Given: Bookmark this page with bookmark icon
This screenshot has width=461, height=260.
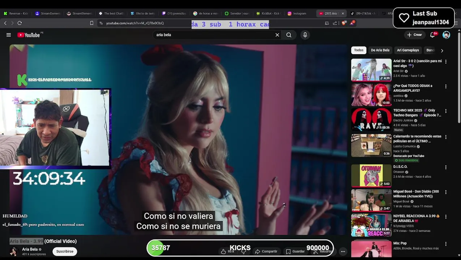Looking at the screenshot, I should [x=91, y=23].
